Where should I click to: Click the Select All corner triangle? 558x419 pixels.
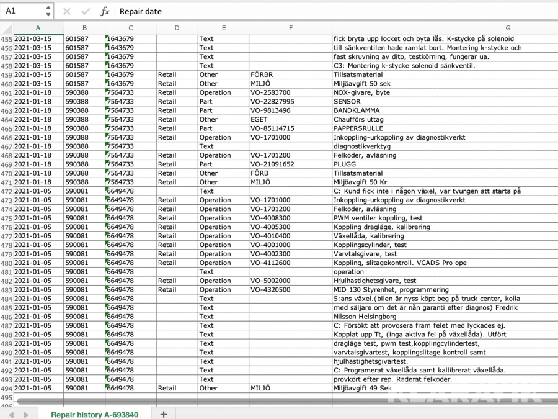(x=6, y=27)
